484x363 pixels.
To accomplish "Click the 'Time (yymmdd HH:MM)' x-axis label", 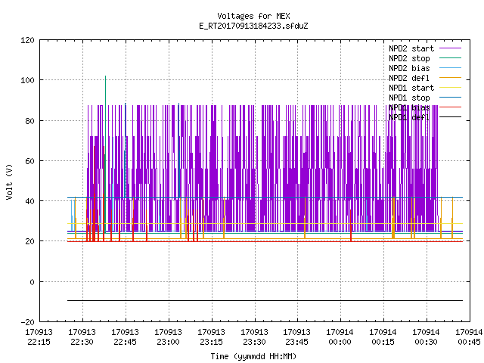I will click(x=253, y=356).
